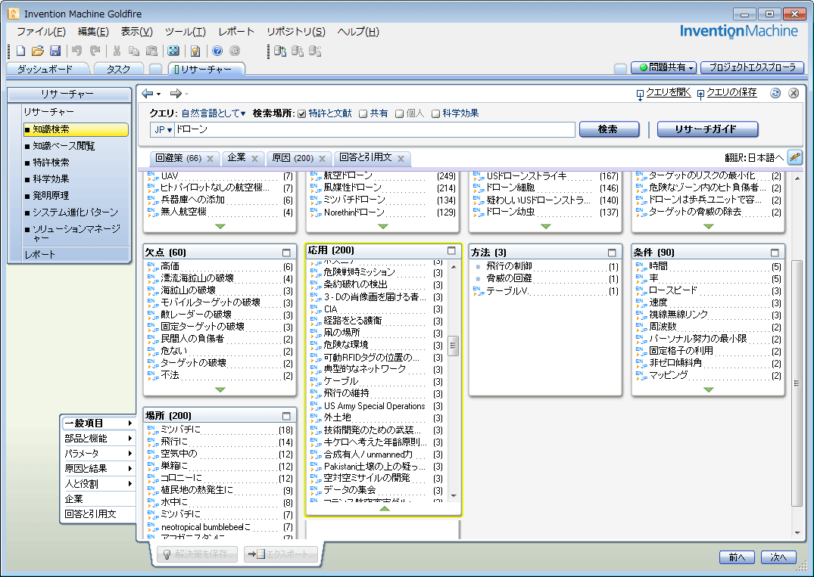Maximize the 場所 (200) panel
814x577 pixels.
pyautogui.click(x=286, y=416)
